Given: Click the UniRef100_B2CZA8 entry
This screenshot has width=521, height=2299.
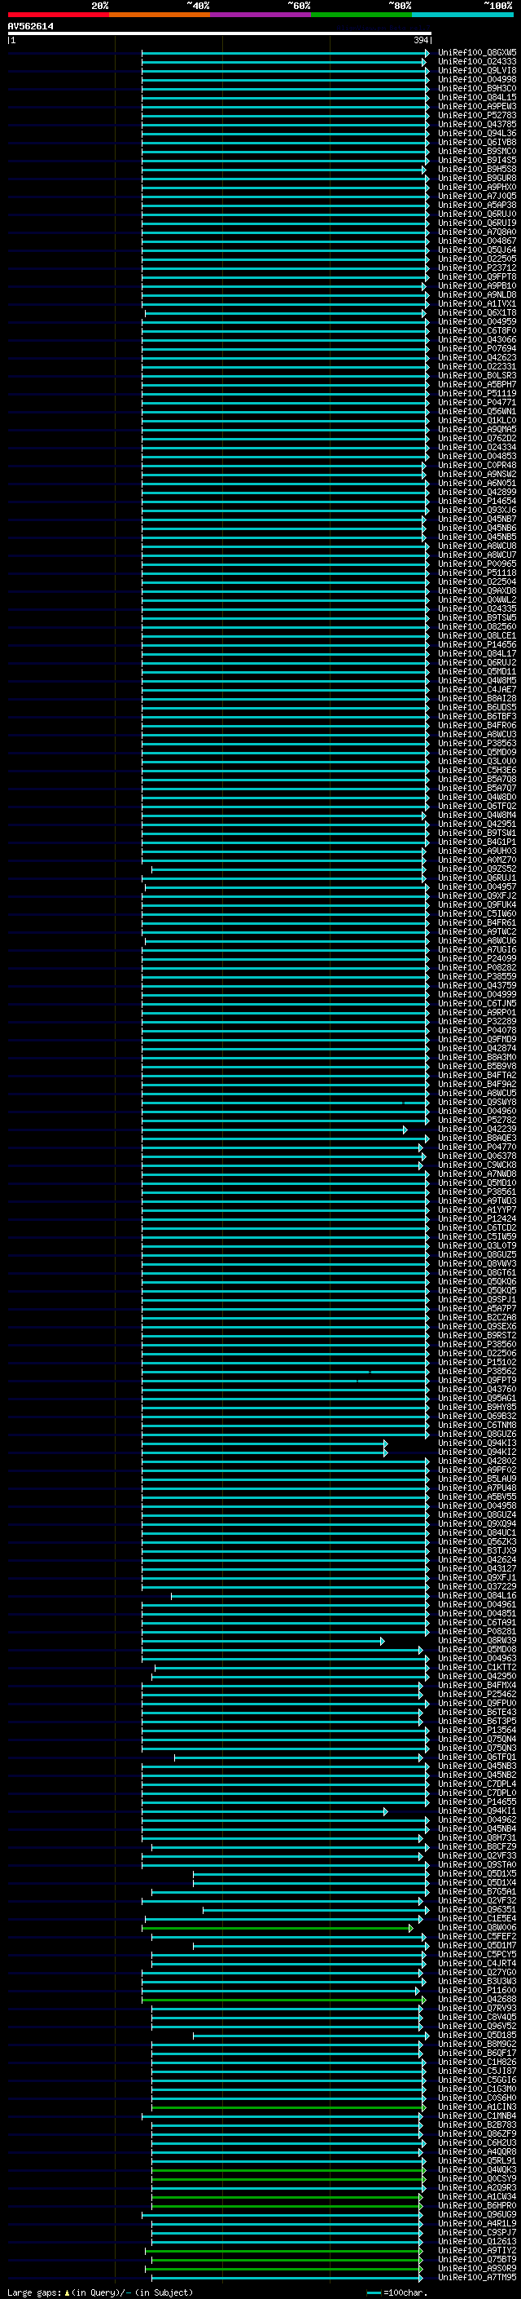Looking at the screenshot, I should 476,1317.
